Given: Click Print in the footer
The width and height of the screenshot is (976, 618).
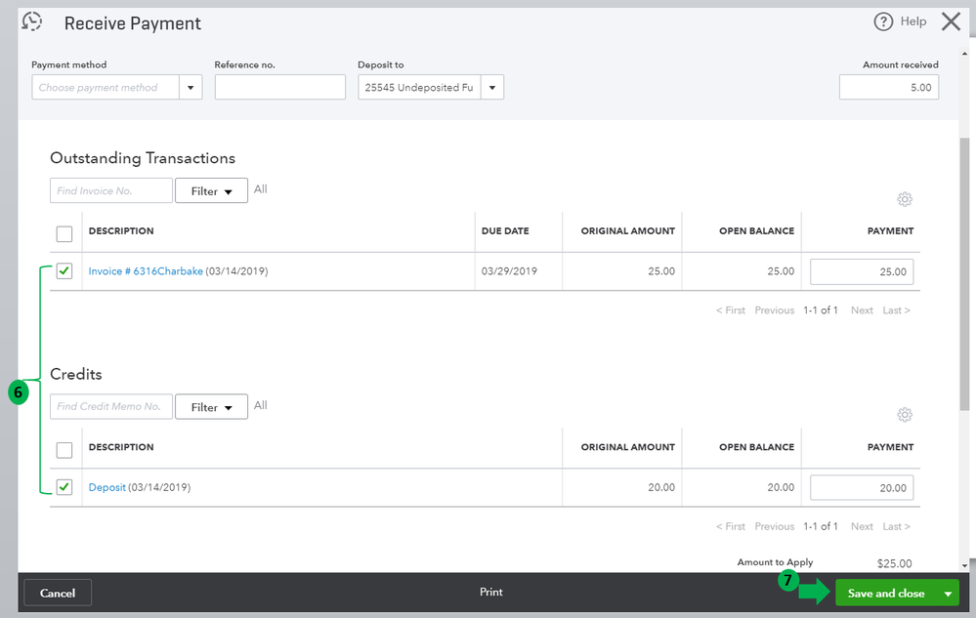Looking at the screenshot, I should 491,592.
